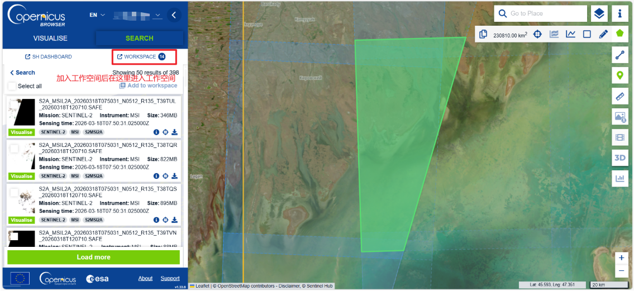634x291 pixels.
Task: Open the WORKSPACE link
Action: pos(141,57)
